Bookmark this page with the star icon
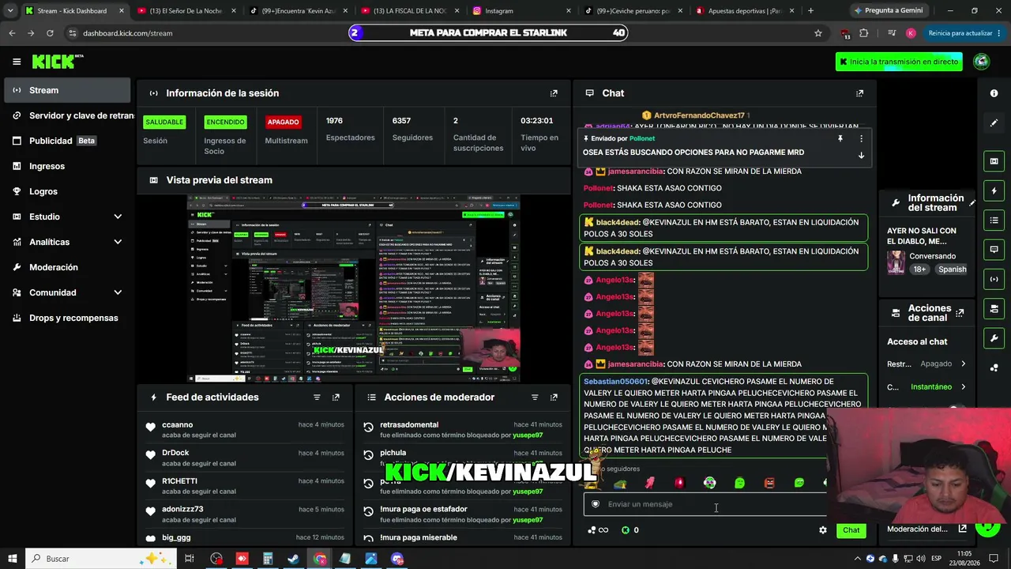Screen dimensions: 1011x569 coord(818,33)
